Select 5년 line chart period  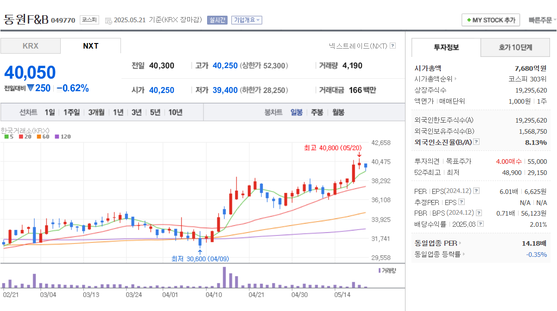[155, 112]
